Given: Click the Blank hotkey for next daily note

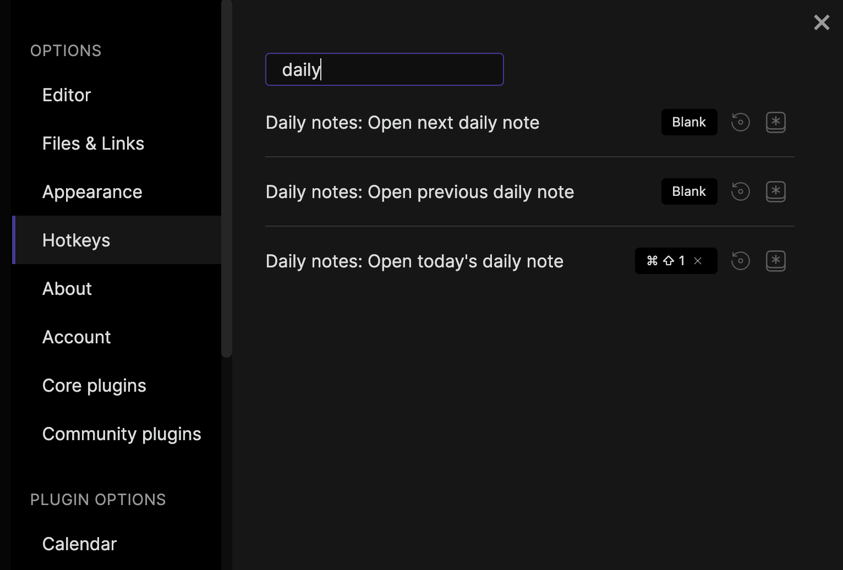Looking at the screenshot, I should coord(689,122).
